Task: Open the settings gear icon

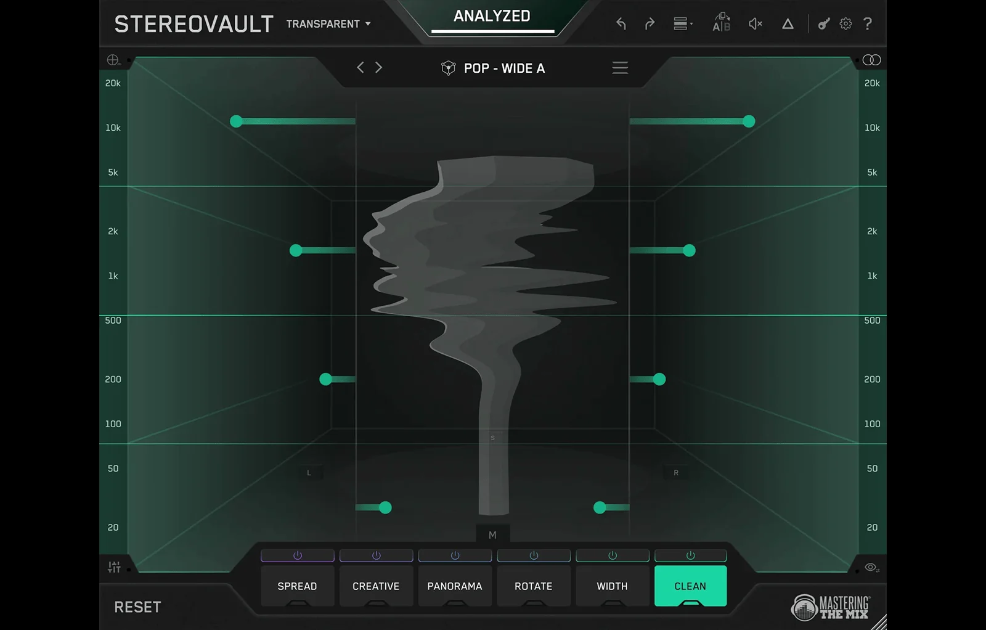Action: tap(845, 24)
